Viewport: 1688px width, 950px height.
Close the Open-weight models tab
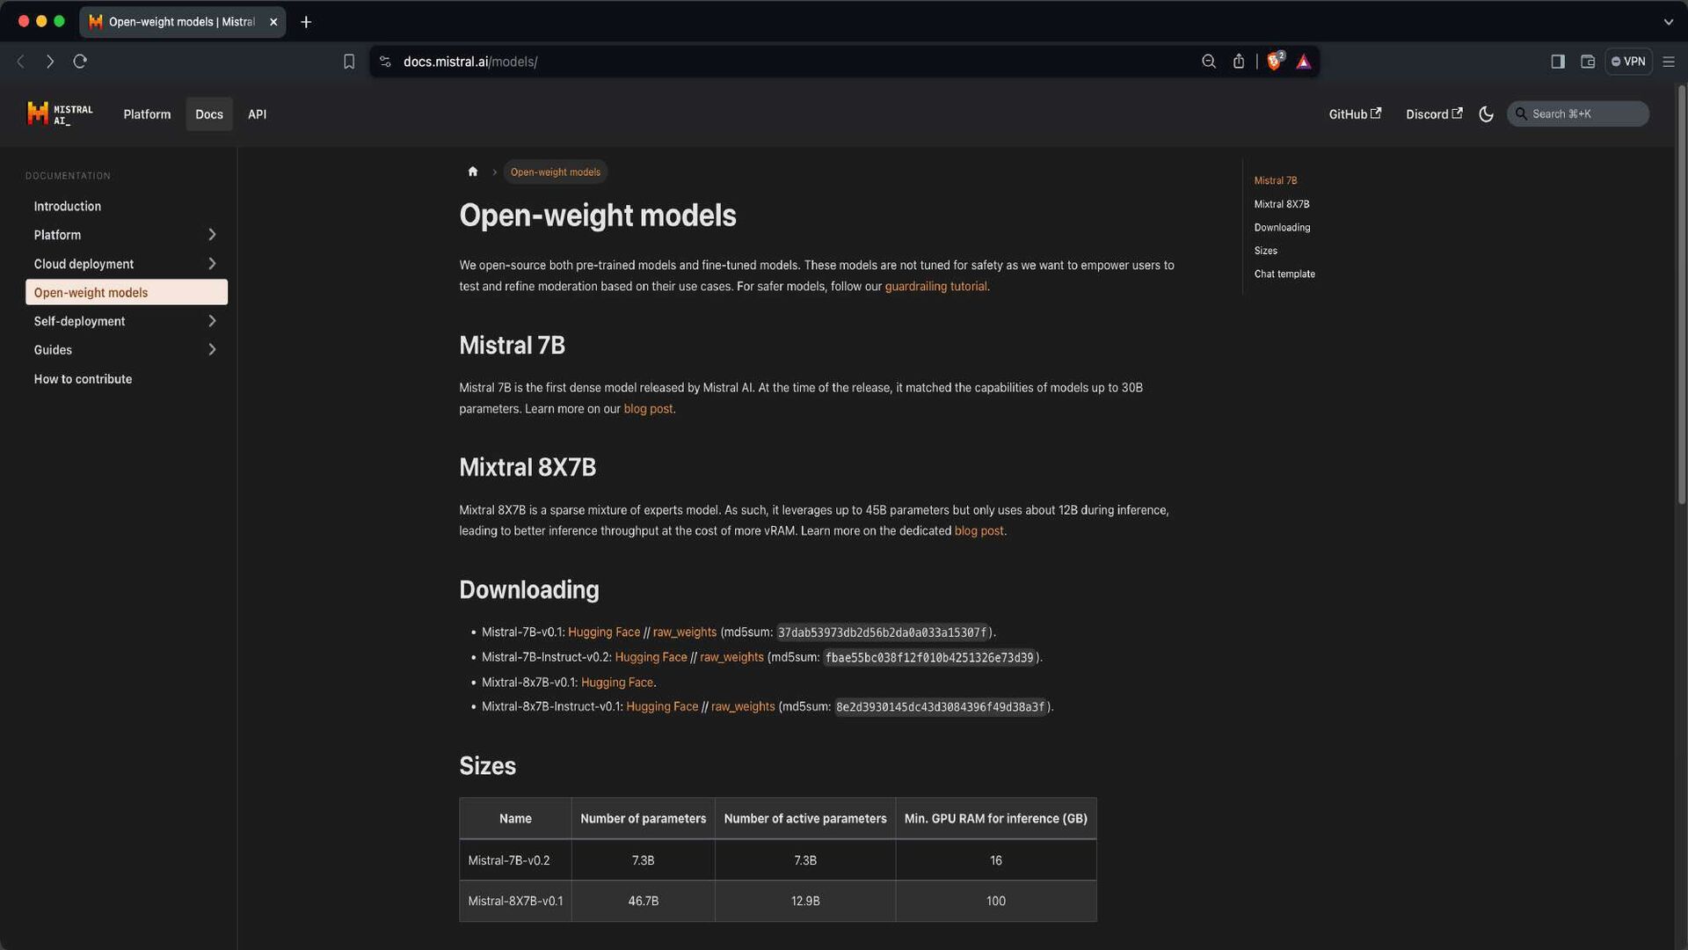[x=273, y=22]
